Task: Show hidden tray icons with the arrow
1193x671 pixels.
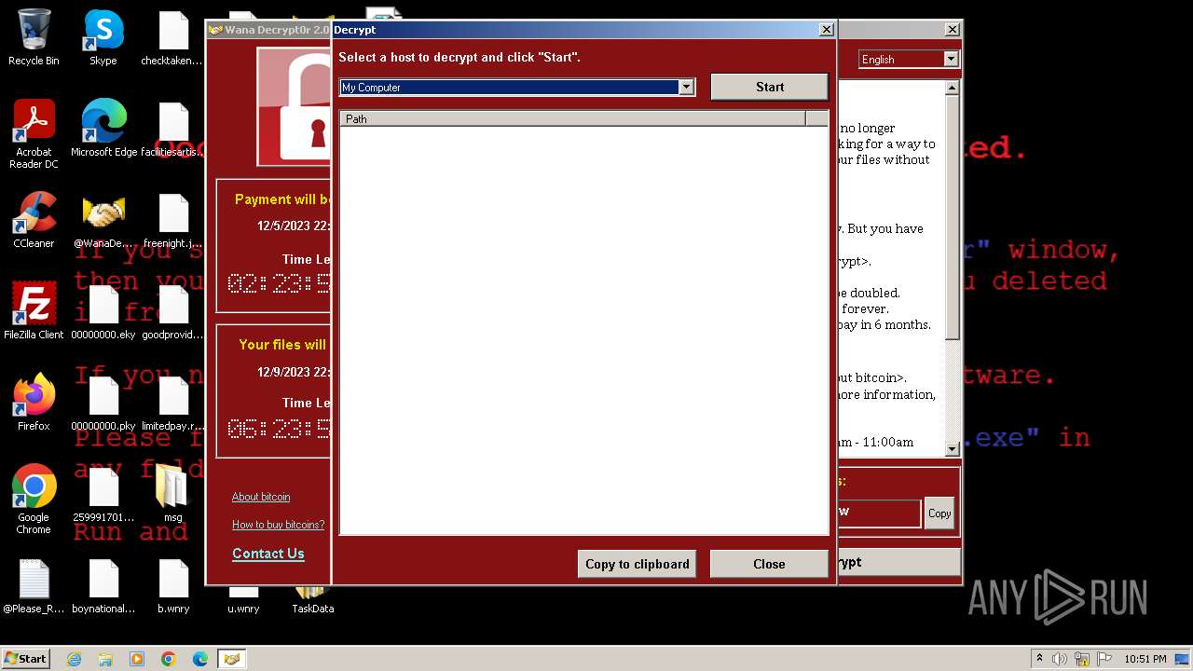Action: (x=1039, y=659)
